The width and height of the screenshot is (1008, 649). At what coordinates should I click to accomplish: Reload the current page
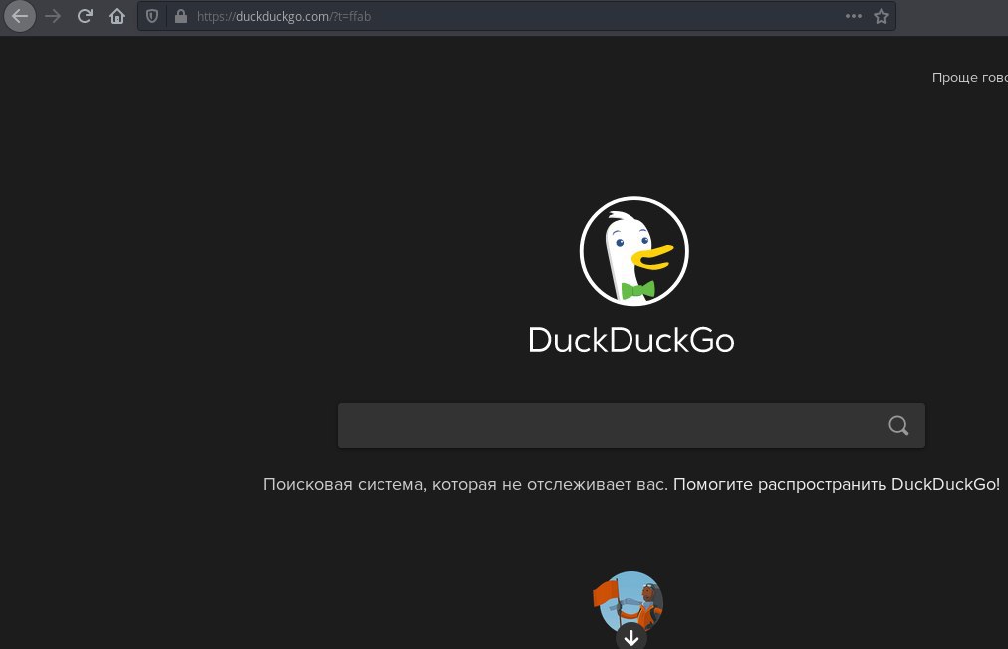pyautogui.click(x=85, y=16)
